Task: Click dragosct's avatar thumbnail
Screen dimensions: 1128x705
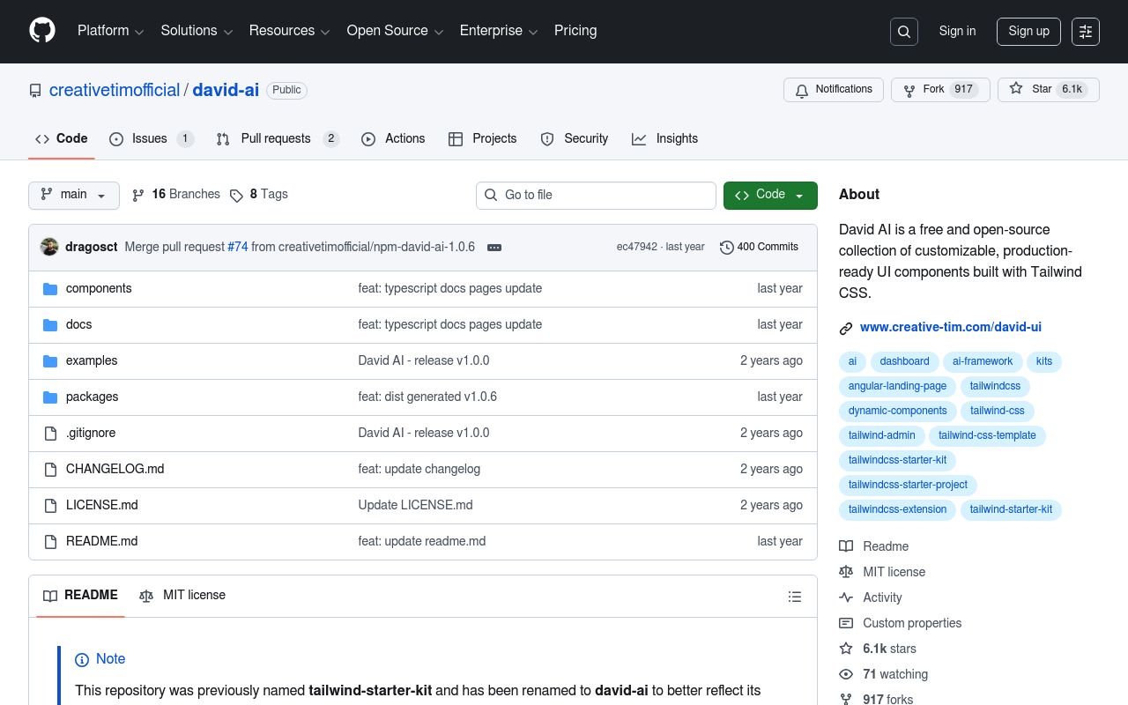Action: pos(49,247)
